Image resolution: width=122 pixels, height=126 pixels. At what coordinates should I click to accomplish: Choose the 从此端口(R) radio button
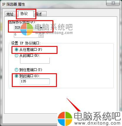(x=17, y=56)
